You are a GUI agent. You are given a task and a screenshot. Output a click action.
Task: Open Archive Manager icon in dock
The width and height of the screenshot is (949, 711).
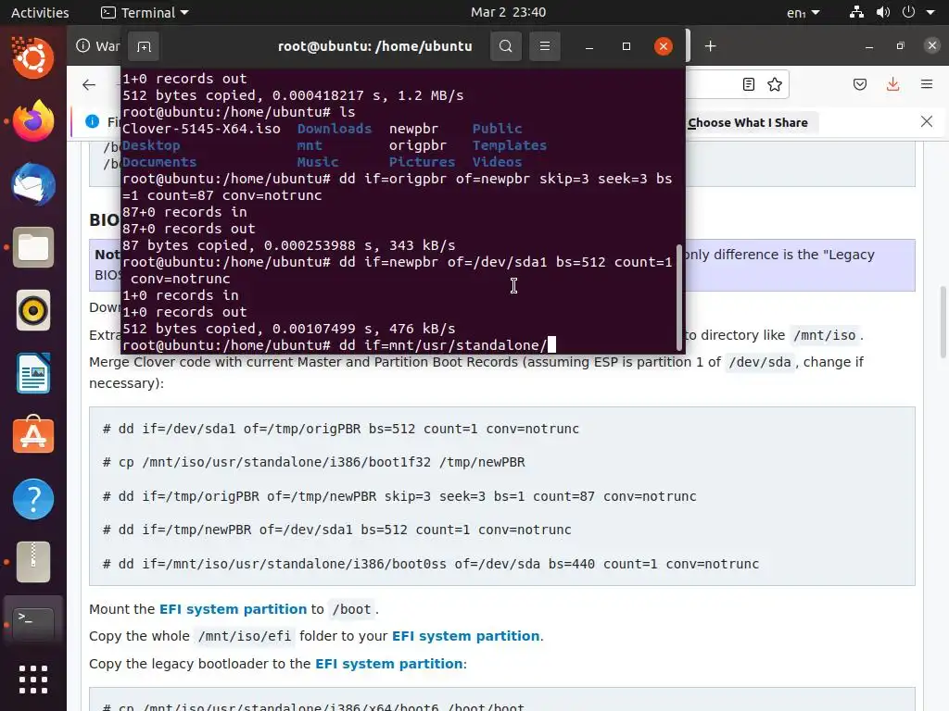32,562
